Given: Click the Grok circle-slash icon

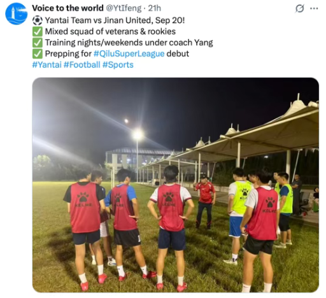Looking at the screenshot, I should [x=300, y=9].
